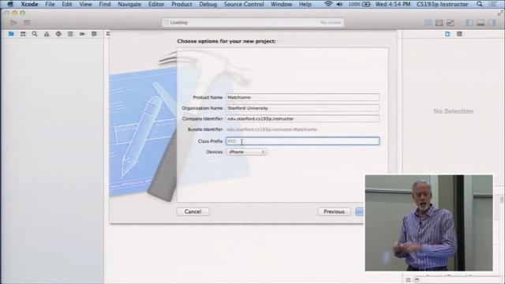Open the Debug menu

tap(208, 4)
